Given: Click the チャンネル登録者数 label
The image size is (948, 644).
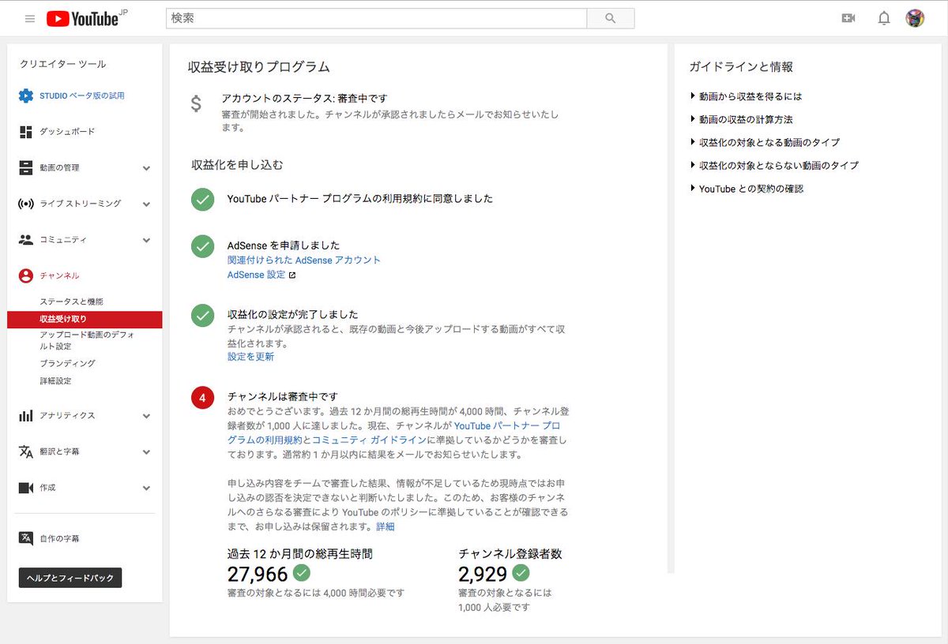Looking at the screenshot, I should coord(510,554).
